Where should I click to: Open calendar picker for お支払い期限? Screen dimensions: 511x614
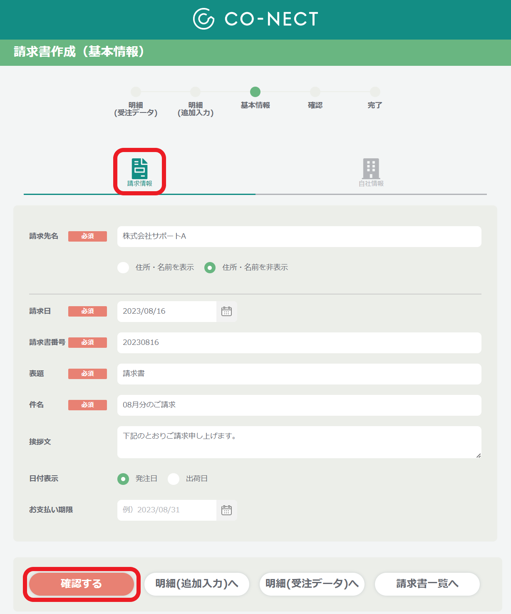(x=227, y=510)
